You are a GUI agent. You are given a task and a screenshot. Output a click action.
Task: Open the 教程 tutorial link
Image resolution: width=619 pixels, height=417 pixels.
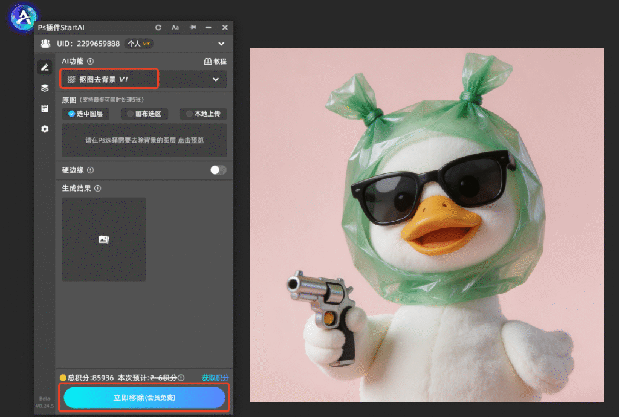(215, 62)
